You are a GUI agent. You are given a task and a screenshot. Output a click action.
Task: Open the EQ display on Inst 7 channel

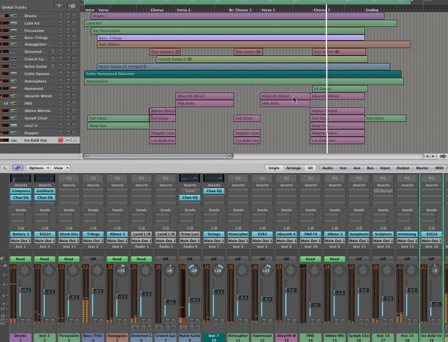[x=214, y=178]
